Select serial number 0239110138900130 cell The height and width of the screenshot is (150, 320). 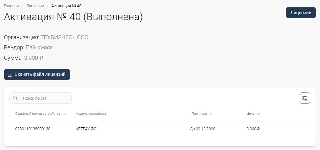(x=33, y=129)
